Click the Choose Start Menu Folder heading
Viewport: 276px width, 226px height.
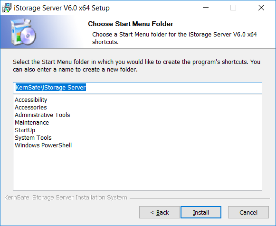131,24
